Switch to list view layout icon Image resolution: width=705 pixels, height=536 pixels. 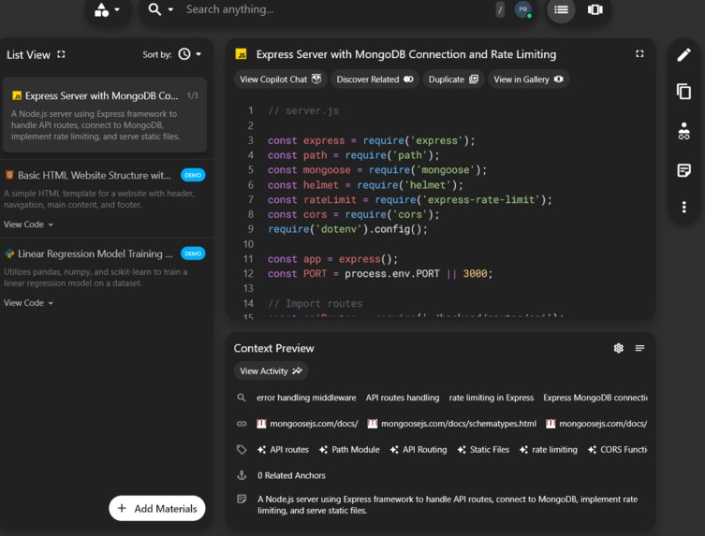pyautogui.click(x=561, y=9)
